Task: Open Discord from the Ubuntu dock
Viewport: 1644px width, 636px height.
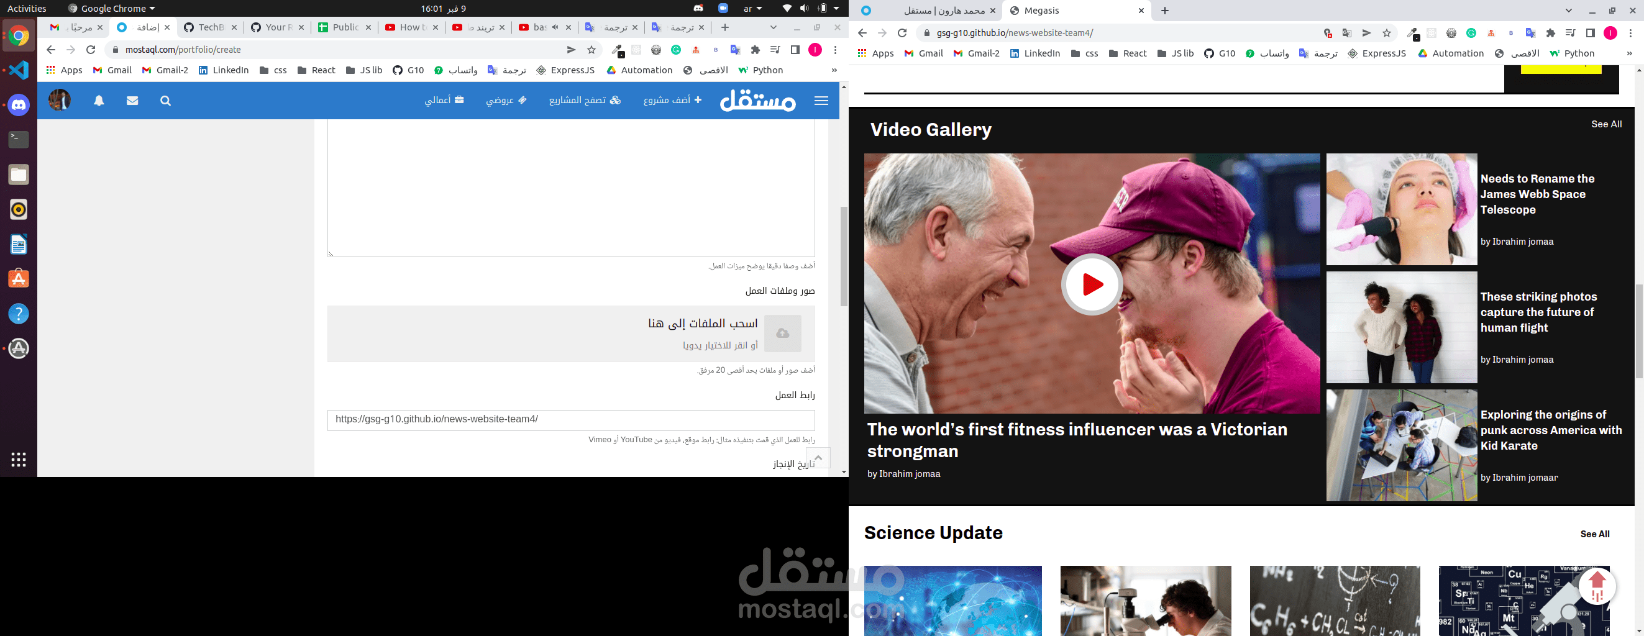Action: click(18, 104)
